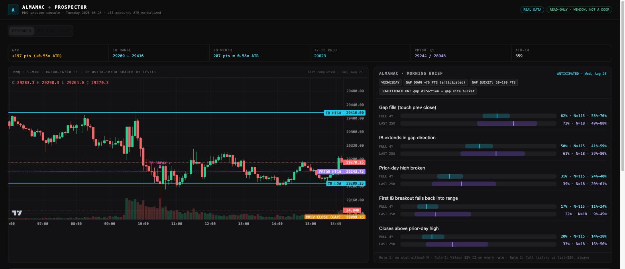
Task: Click 'First IB breakout fails back into range' heading
Action: (x=418, y=198)
